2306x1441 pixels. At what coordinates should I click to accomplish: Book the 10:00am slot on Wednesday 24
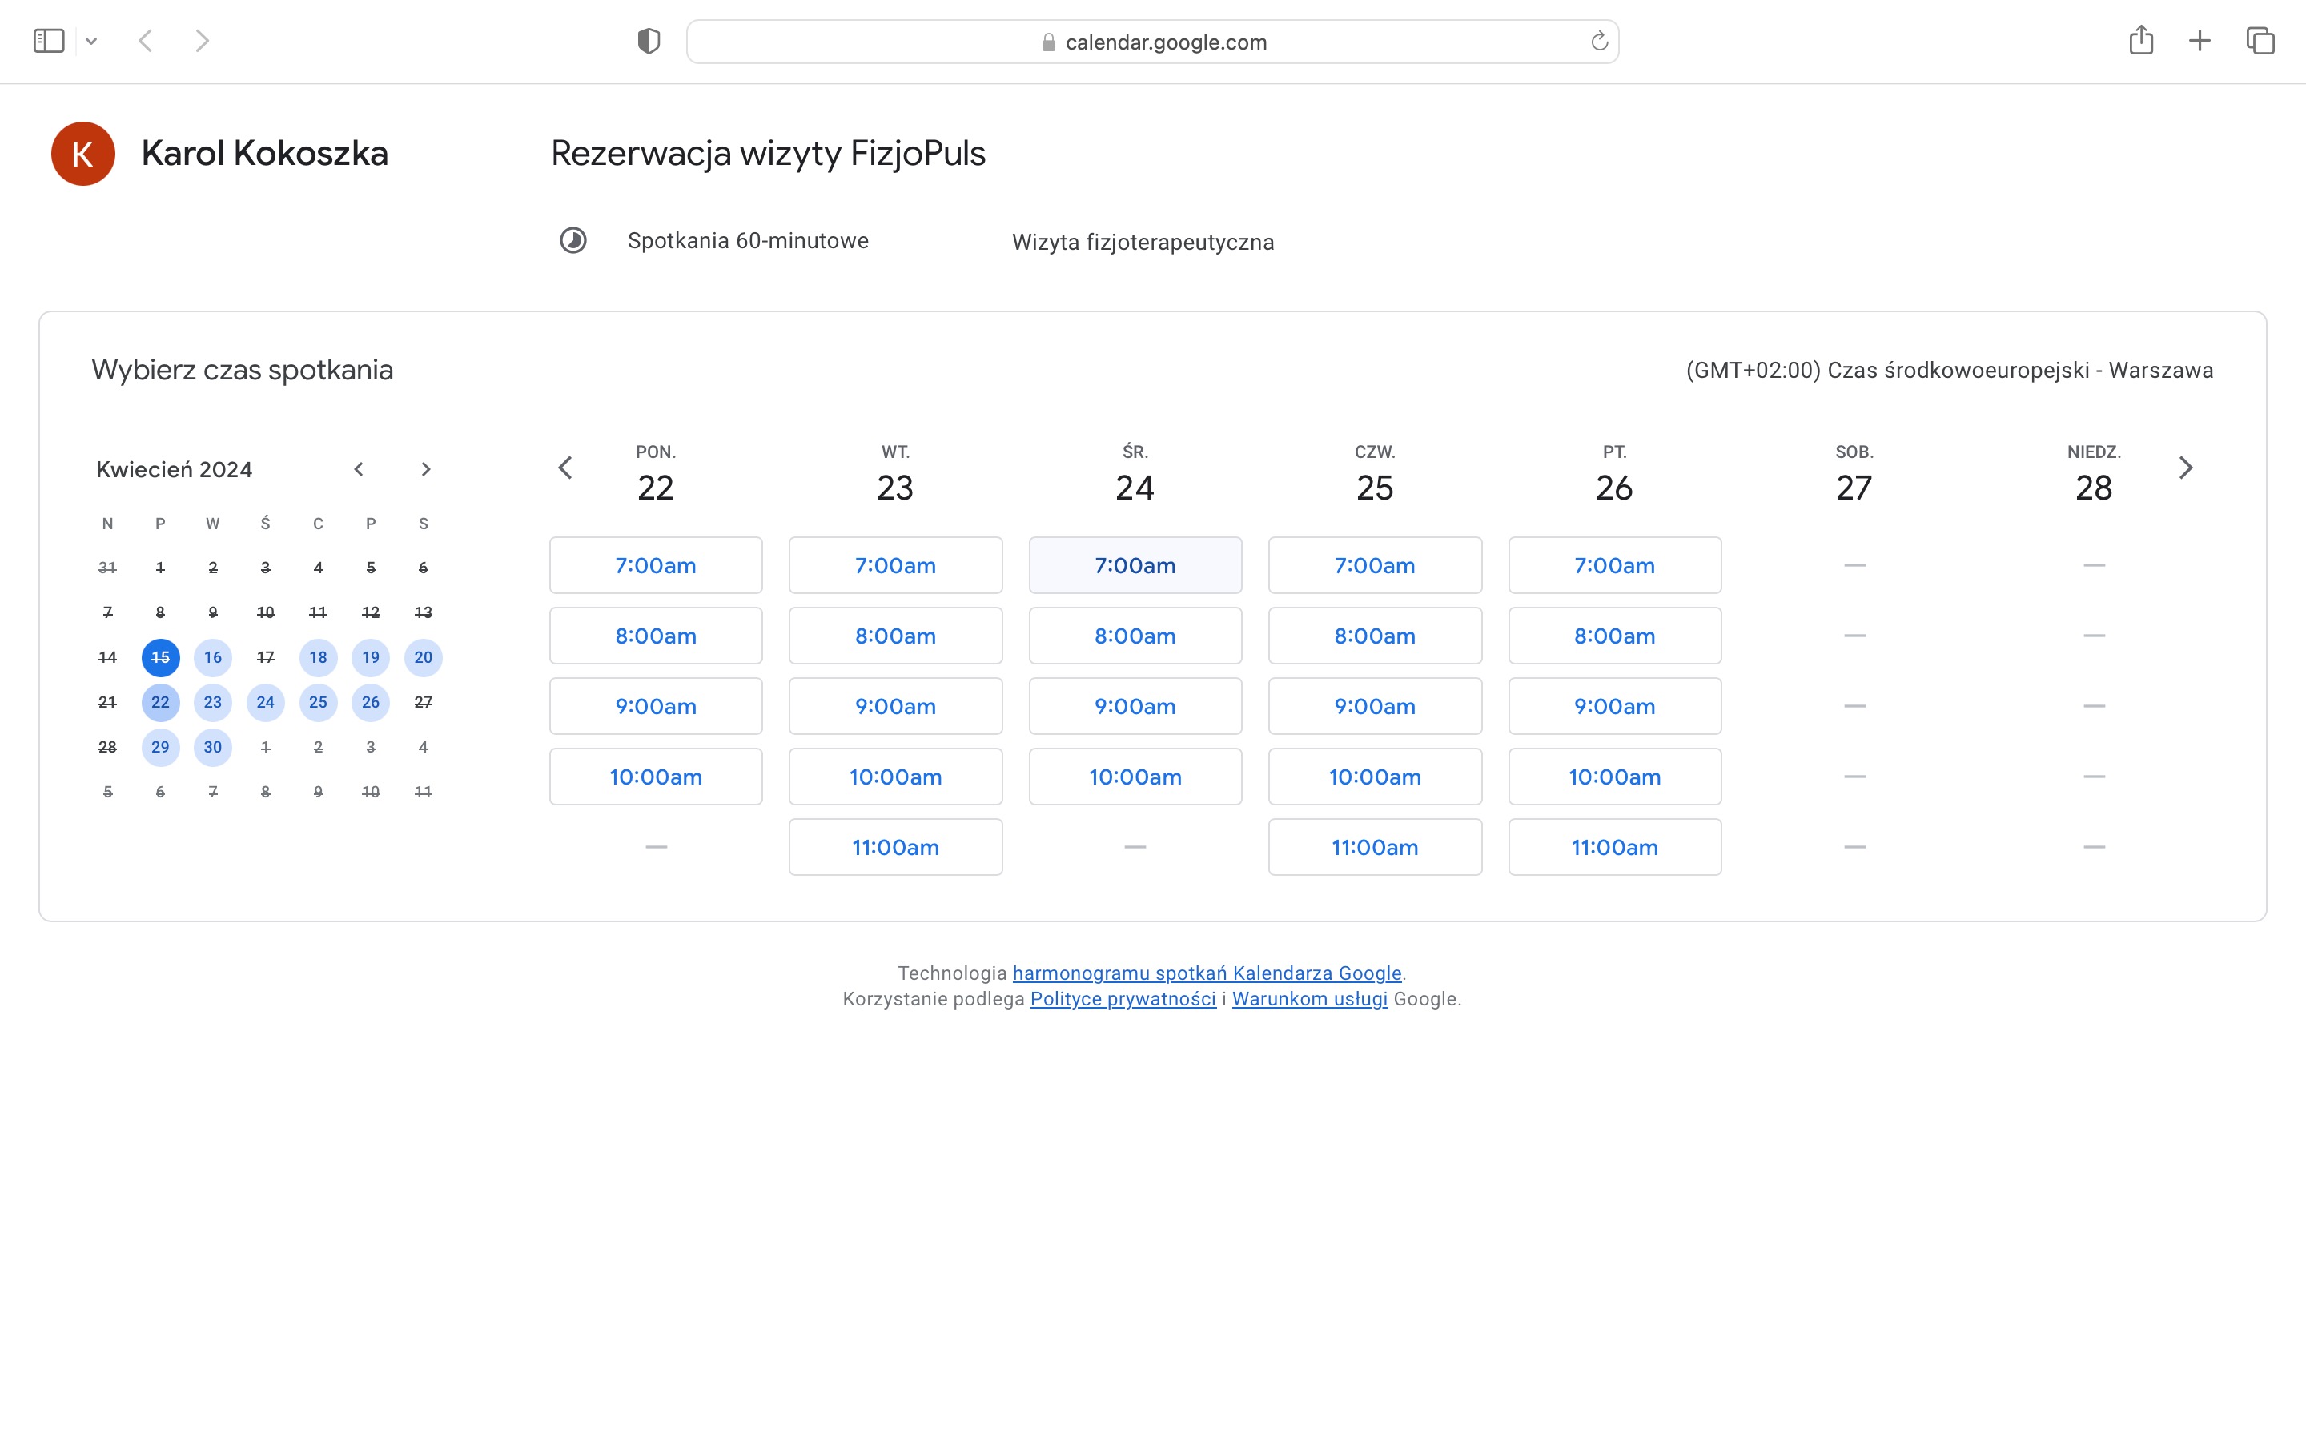(x=1135, y=777)
